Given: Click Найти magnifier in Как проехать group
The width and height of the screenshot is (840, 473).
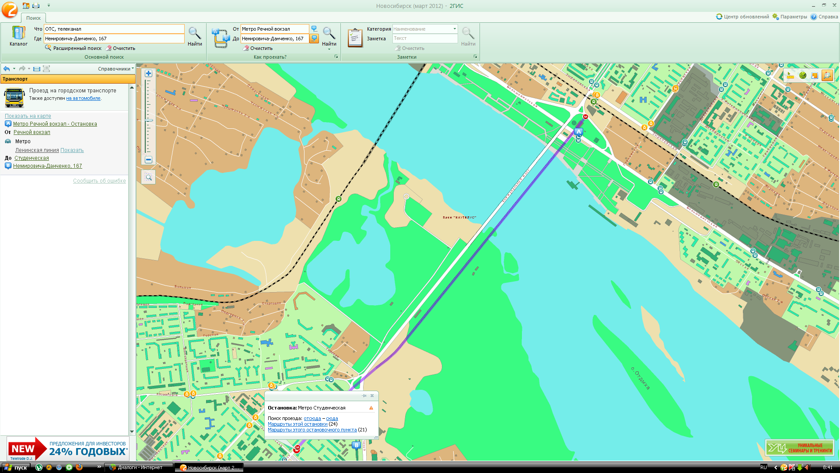Looking at the screenshot, I should (x=329, y=35).
